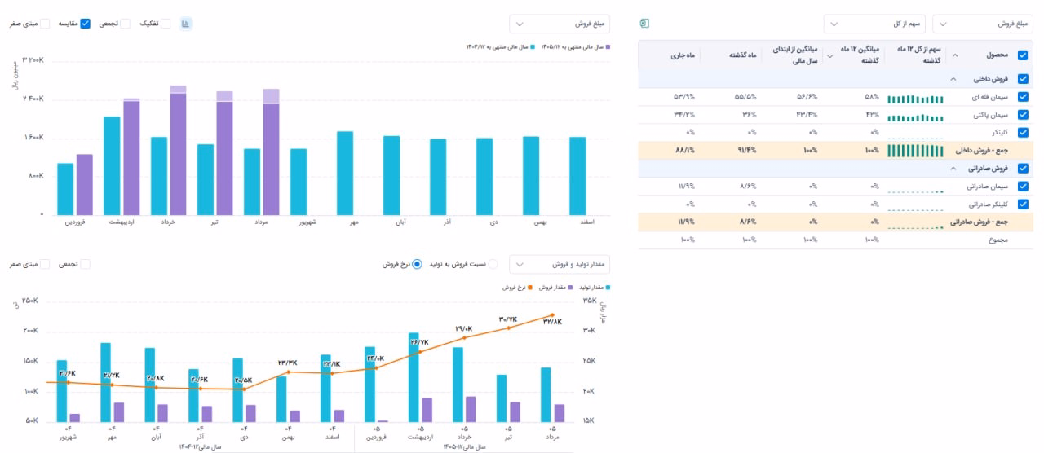This screenshot has height=453, width=1044.
Task: Uncheck the کلینکر row checkbox
Action: (1023, 132)
